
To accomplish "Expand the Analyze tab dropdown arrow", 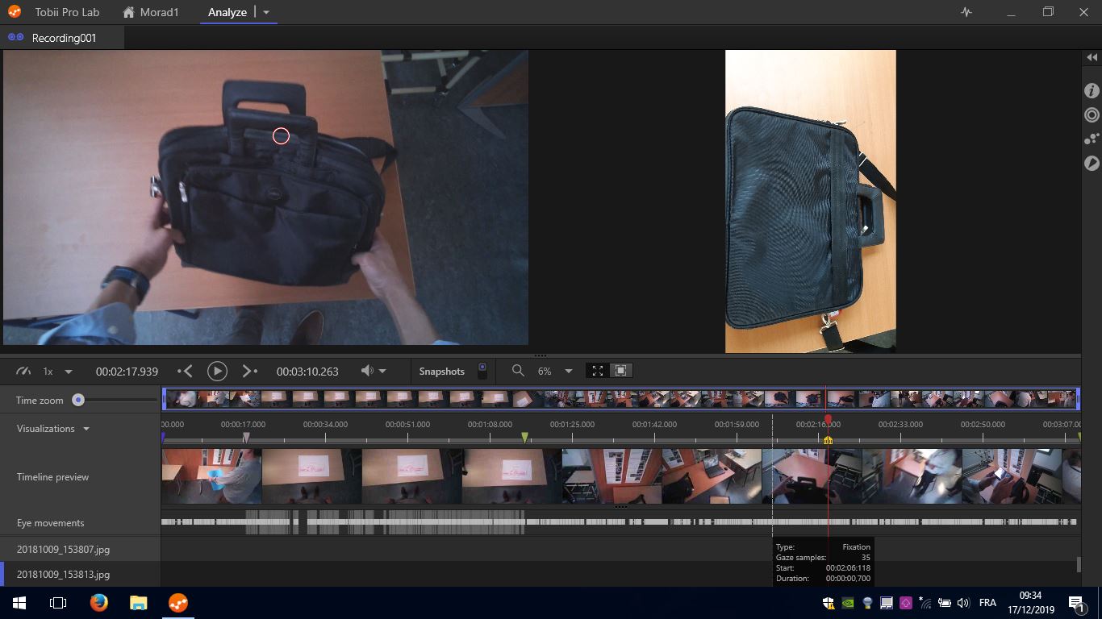I will [x=267, y=13].
